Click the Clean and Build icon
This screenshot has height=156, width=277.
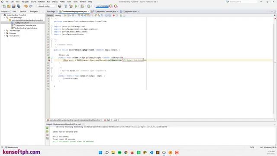pyautogui.click(x=71, y=6)
